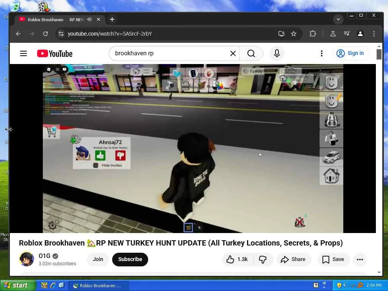Submit search with the magnifier button
The image size is (388, 291).
251,53
